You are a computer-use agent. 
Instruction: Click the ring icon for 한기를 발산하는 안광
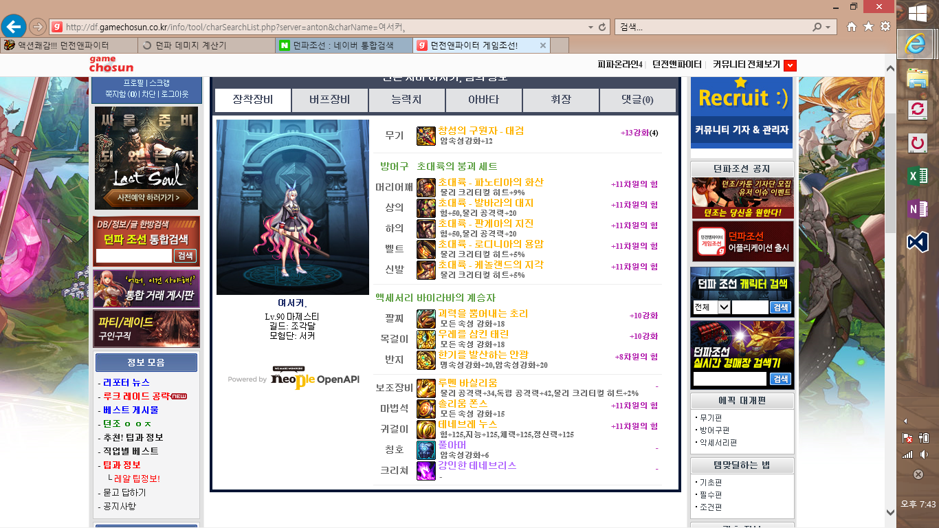(x=426, y=360)
